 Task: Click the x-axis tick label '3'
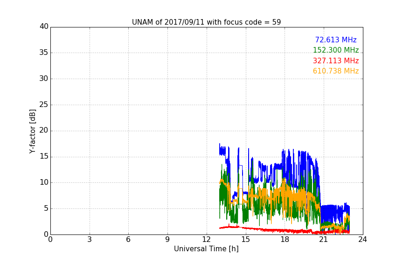pyautogui.click(x=90, y=240)
